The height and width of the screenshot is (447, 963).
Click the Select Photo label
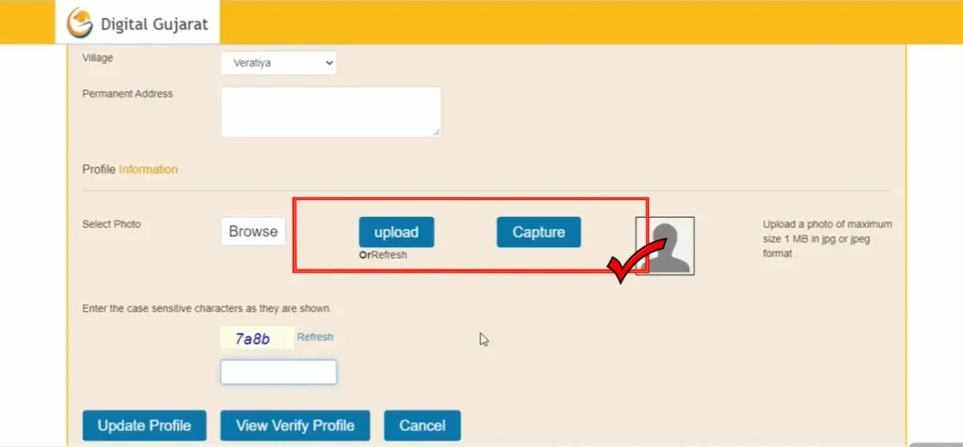[x=112, y=224]
